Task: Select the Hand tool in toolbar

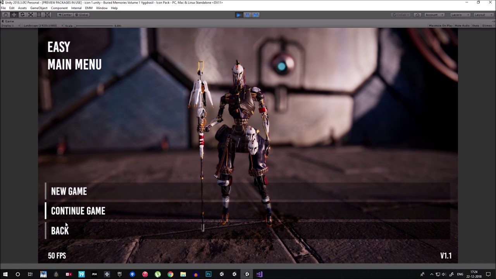Action: tap(5, 15)
